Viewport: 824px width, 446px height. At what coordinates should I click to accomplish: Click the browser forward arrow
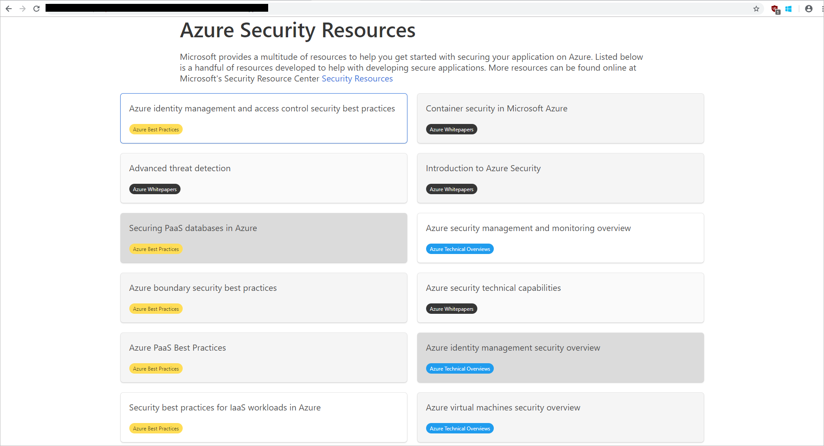23,9
